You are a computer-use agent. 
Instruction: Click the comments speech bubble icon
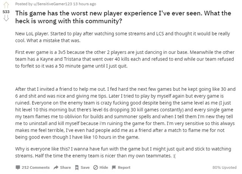tap(18, 167)
